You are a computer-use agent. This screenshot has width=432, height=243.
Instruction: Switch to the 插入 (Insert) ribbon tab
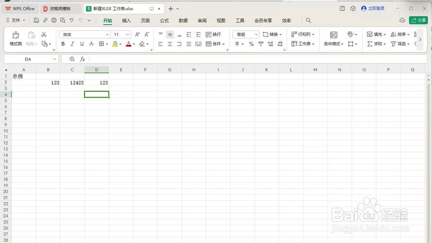126,20
